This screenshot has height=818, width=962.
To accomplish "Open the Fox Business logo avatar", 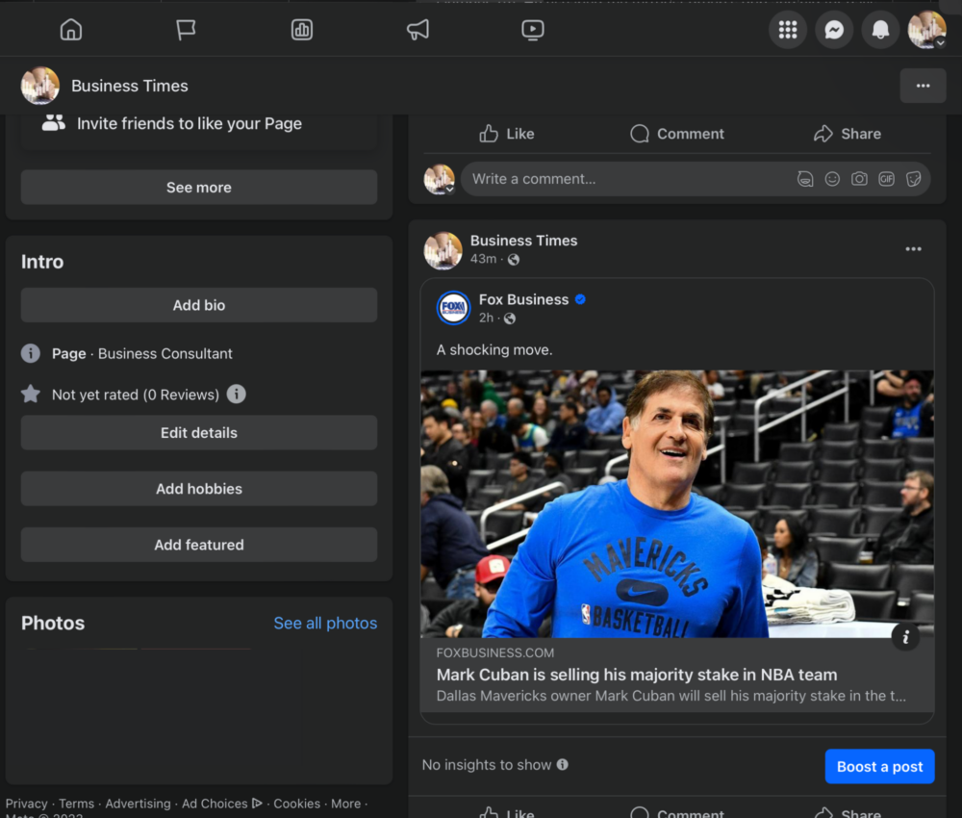I will [453, 307].
